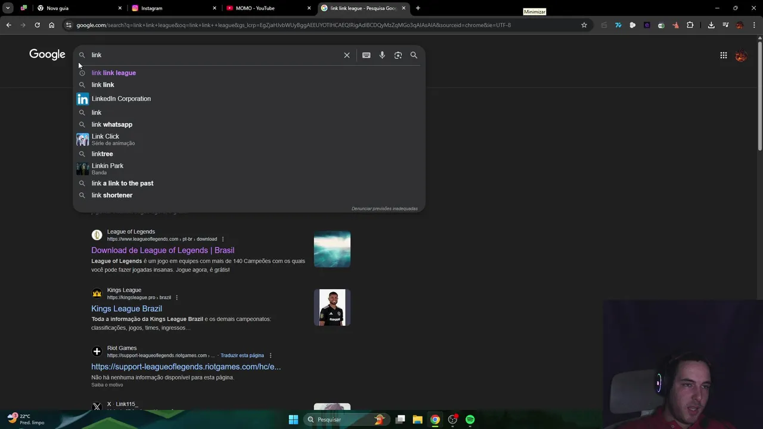Screen dimensions: 763x429
Task: Open the 'Kings League Brazil' result
Action: click(x=126, y=309)
